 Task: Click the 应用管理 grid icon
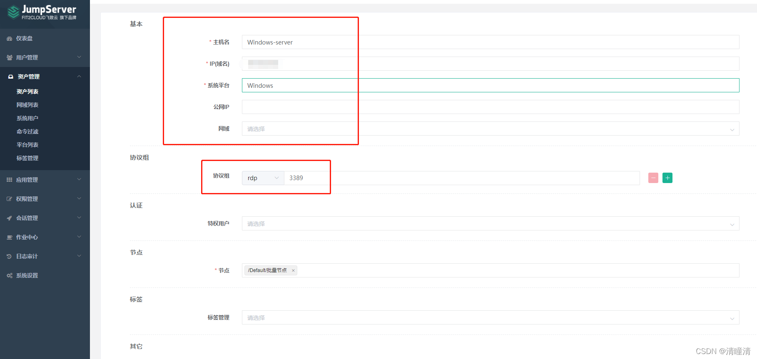click(9, 180)
